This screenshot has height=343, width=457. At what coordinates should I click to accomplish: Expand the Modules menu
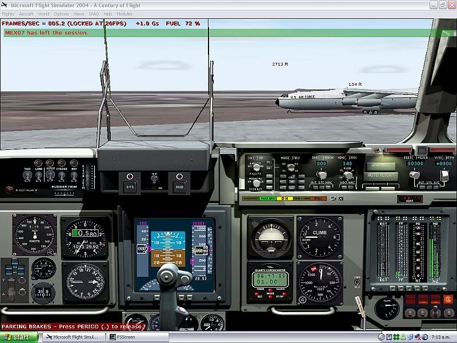click(x=125, y=14)
